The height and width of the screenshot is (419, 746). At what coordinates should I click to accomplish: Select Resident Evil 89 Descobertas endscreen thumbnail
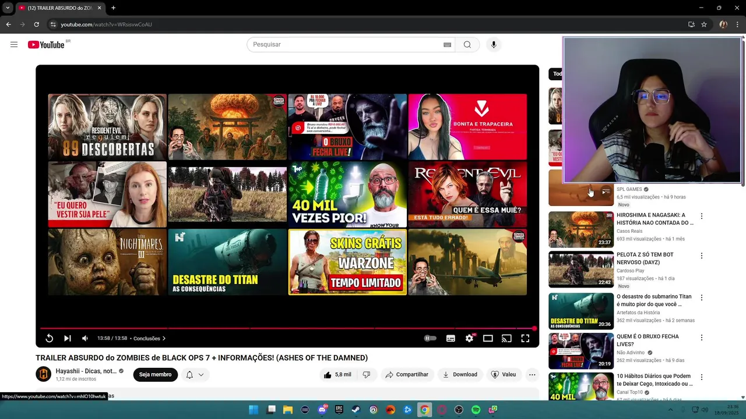click(x=107, y=127)
